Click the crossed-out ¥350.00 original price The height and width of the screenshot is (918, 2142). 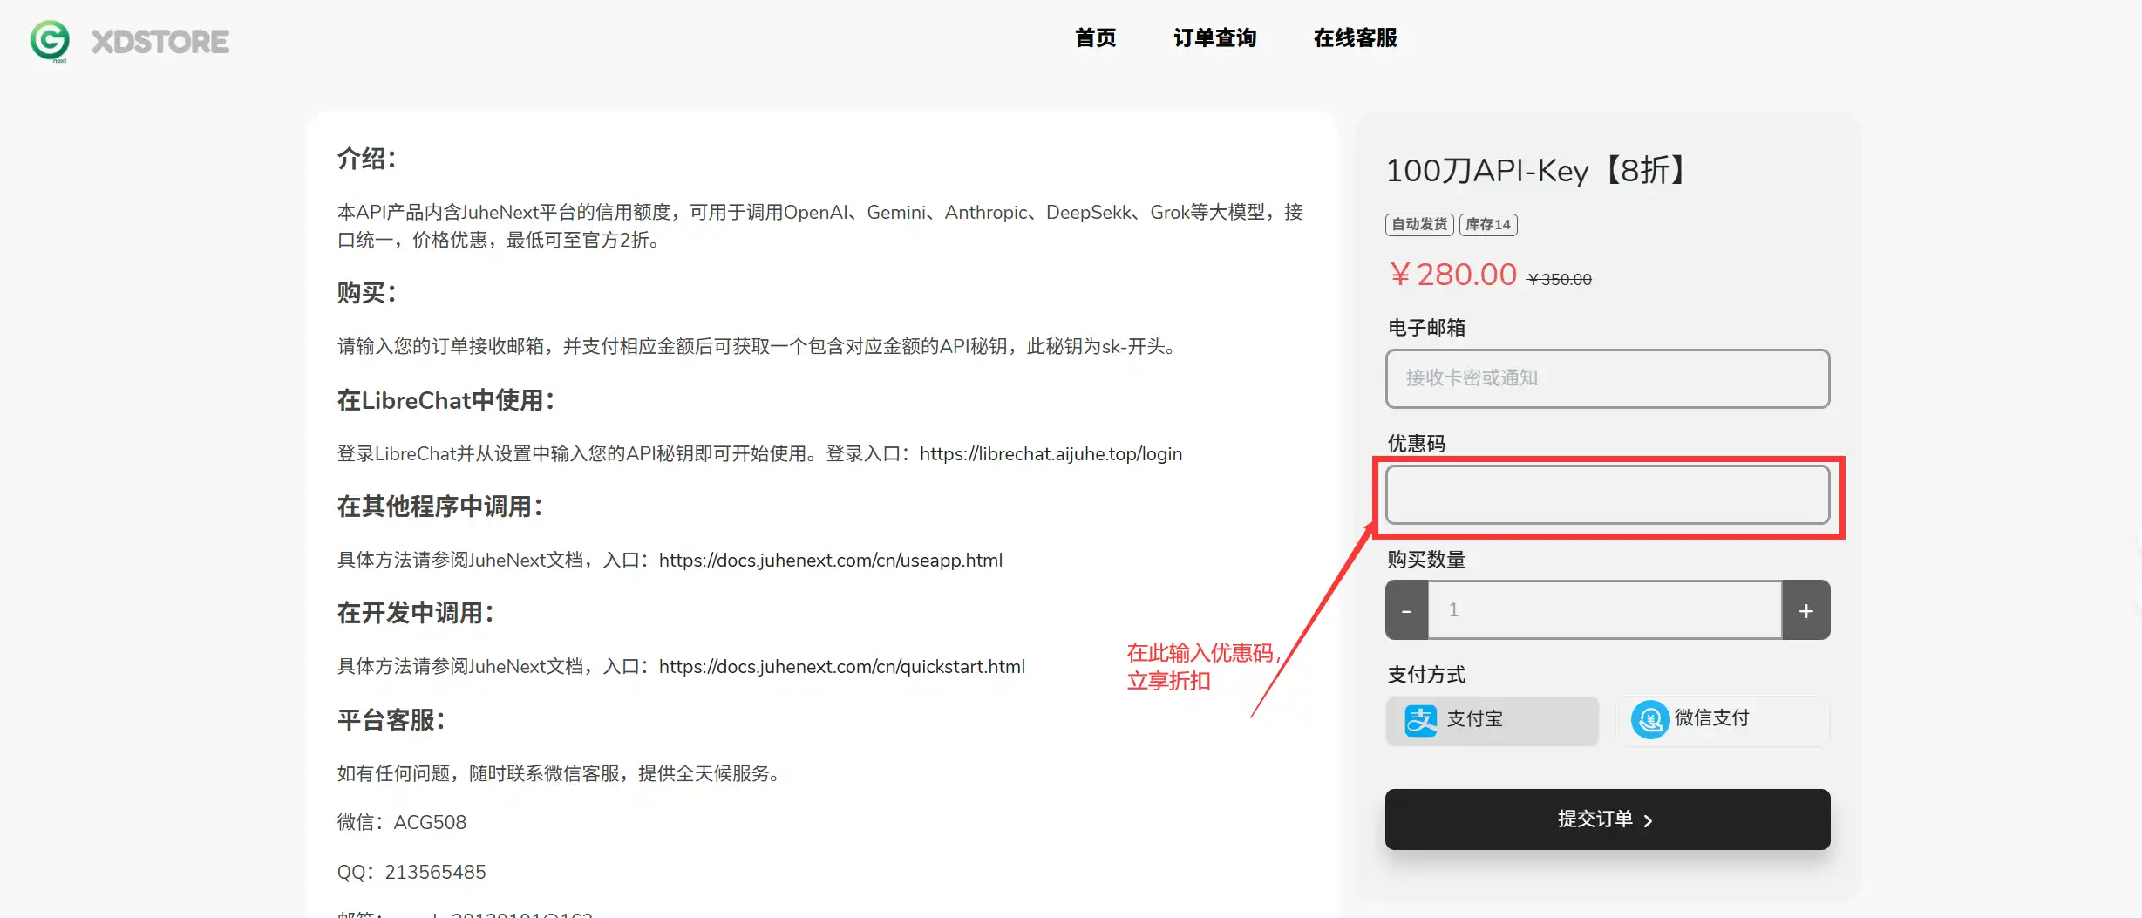(1560, 280)
